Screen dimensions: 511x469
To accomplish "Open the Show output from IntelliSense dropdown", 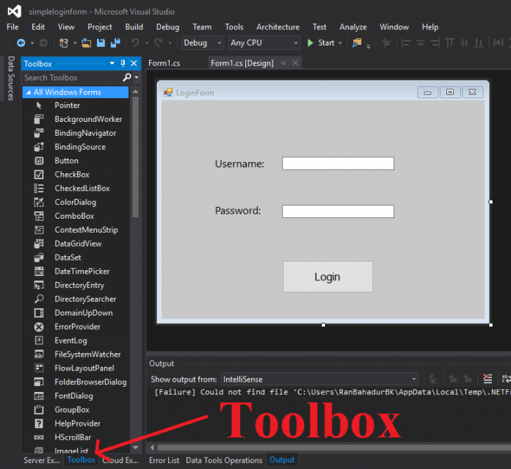I will (319, 379).
